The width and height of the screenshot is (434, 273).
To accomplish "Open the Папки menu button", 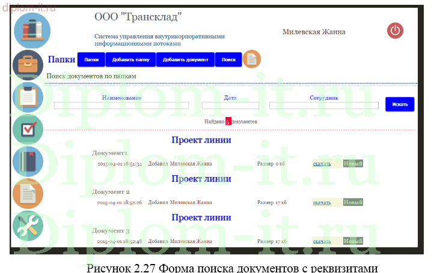I will click(91, 59).
